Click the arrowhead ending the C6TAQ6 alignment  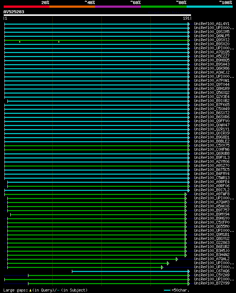coord(189,271)
